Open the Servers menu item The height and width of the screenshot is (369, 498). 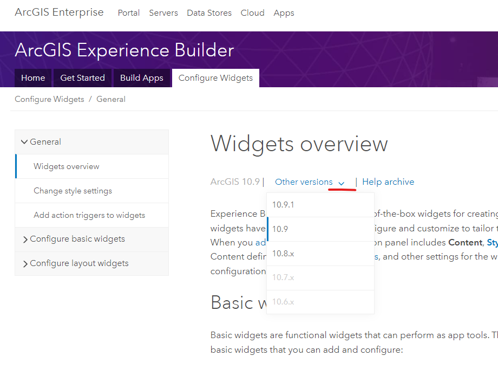[x=163, y=13]
